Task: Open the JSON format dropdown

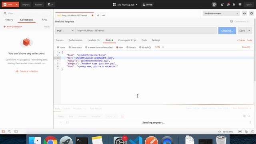Action: tap(159, 47)
